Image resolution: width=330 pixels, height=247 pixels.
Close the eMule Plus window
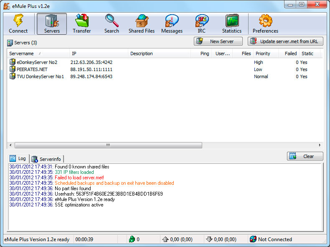coord(317,5)
